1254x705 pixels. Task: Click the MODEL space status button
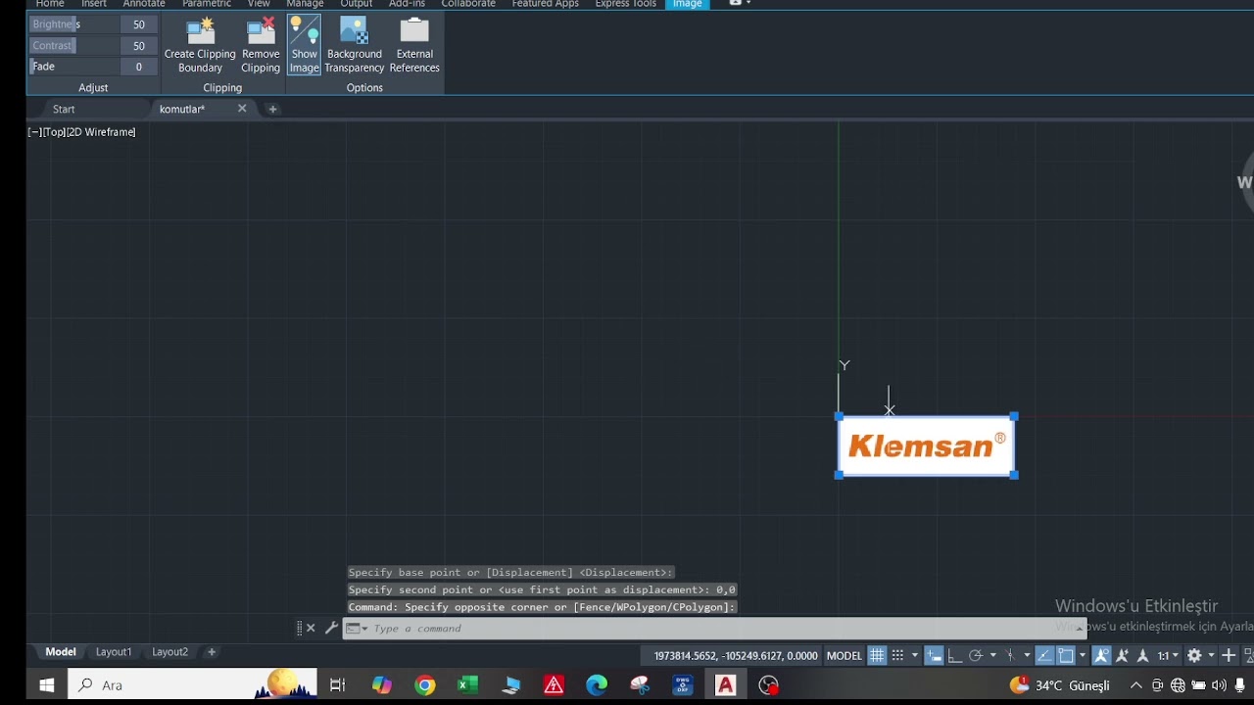[844, 656]
